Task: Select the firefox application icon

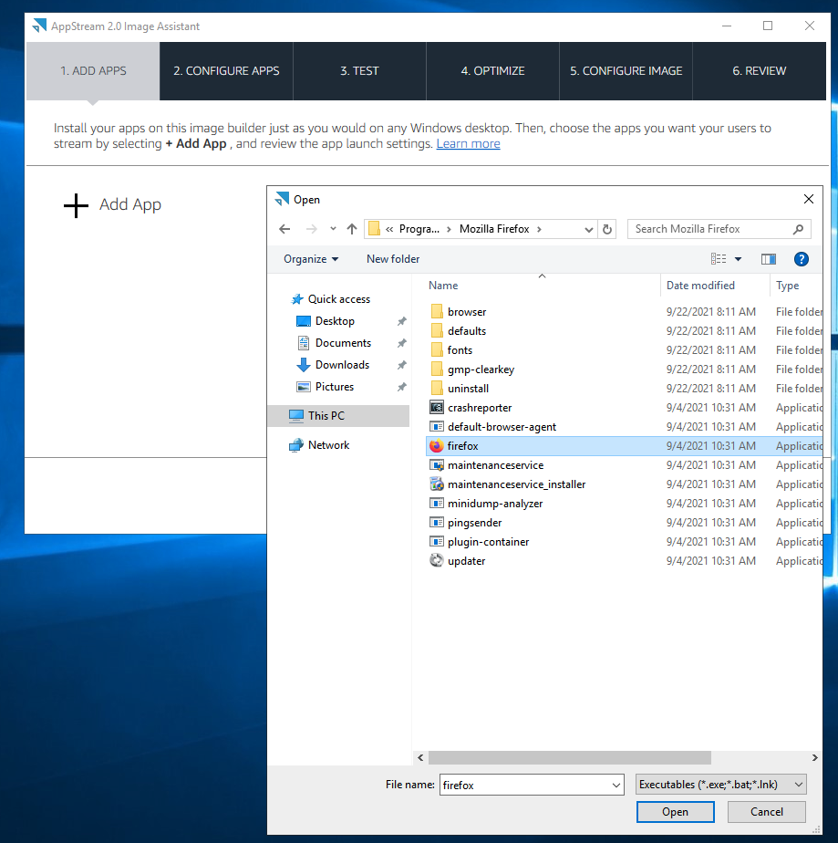Action: 436,446
